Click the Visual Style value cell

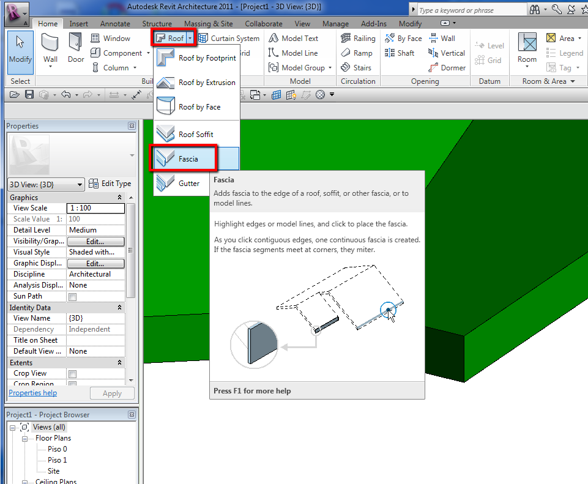pos(95,252)
